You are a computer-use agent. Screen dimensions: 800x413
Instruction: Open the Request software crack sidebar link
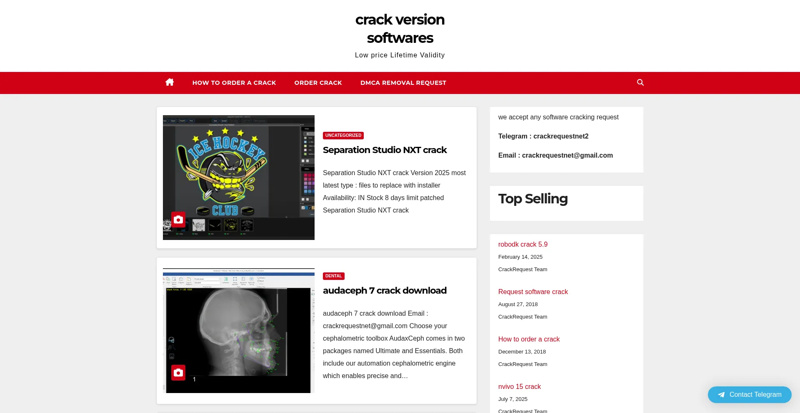[533, 292]
